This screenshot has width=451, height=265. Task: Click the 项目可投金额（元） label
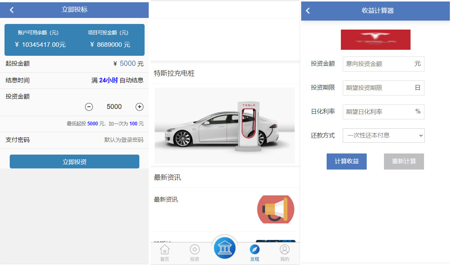click(x=108, y=33)
